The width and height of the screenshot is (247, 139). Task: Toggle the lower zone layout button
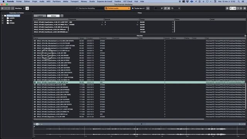(x=234, y=8)
